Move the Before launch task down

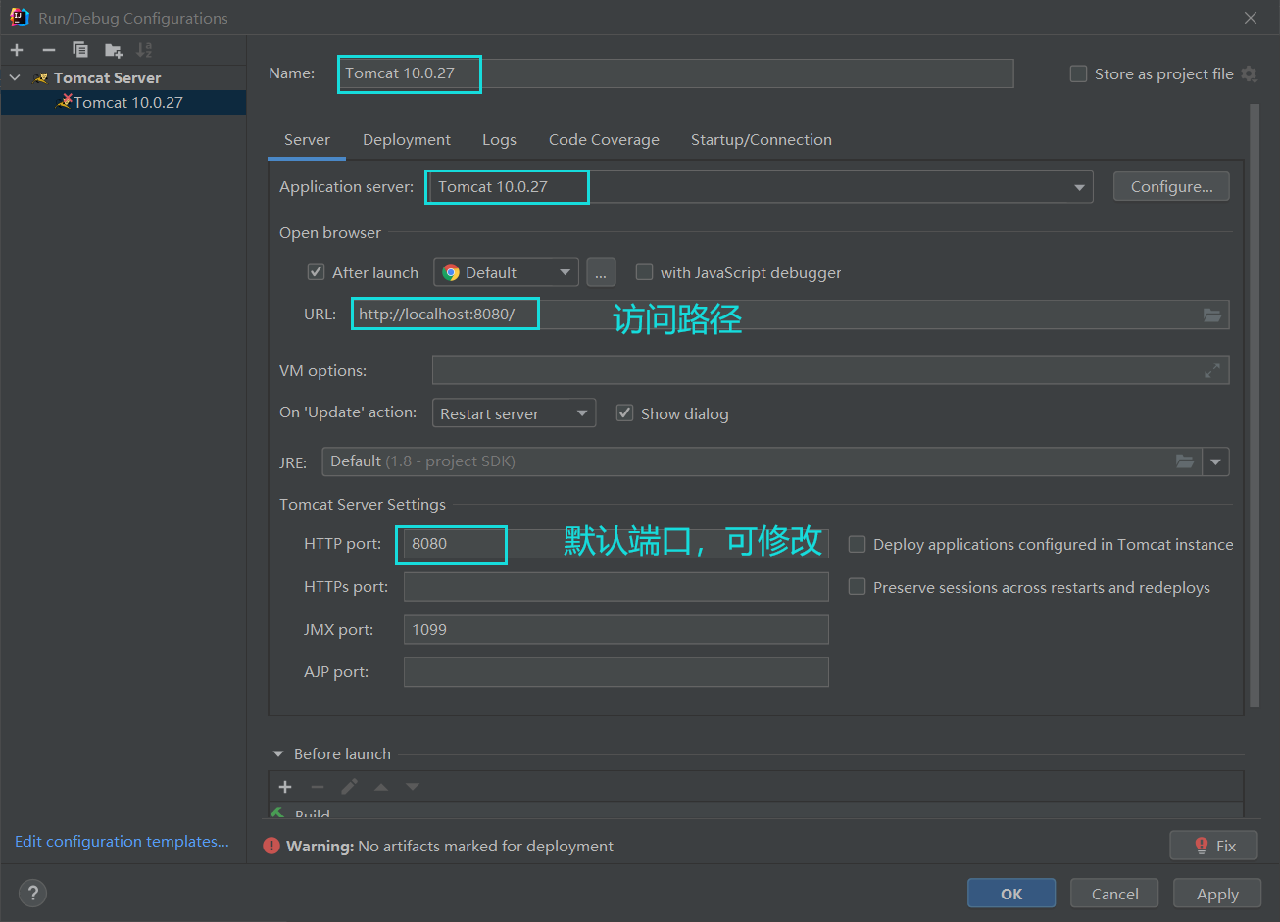click(x=413, y=787)
